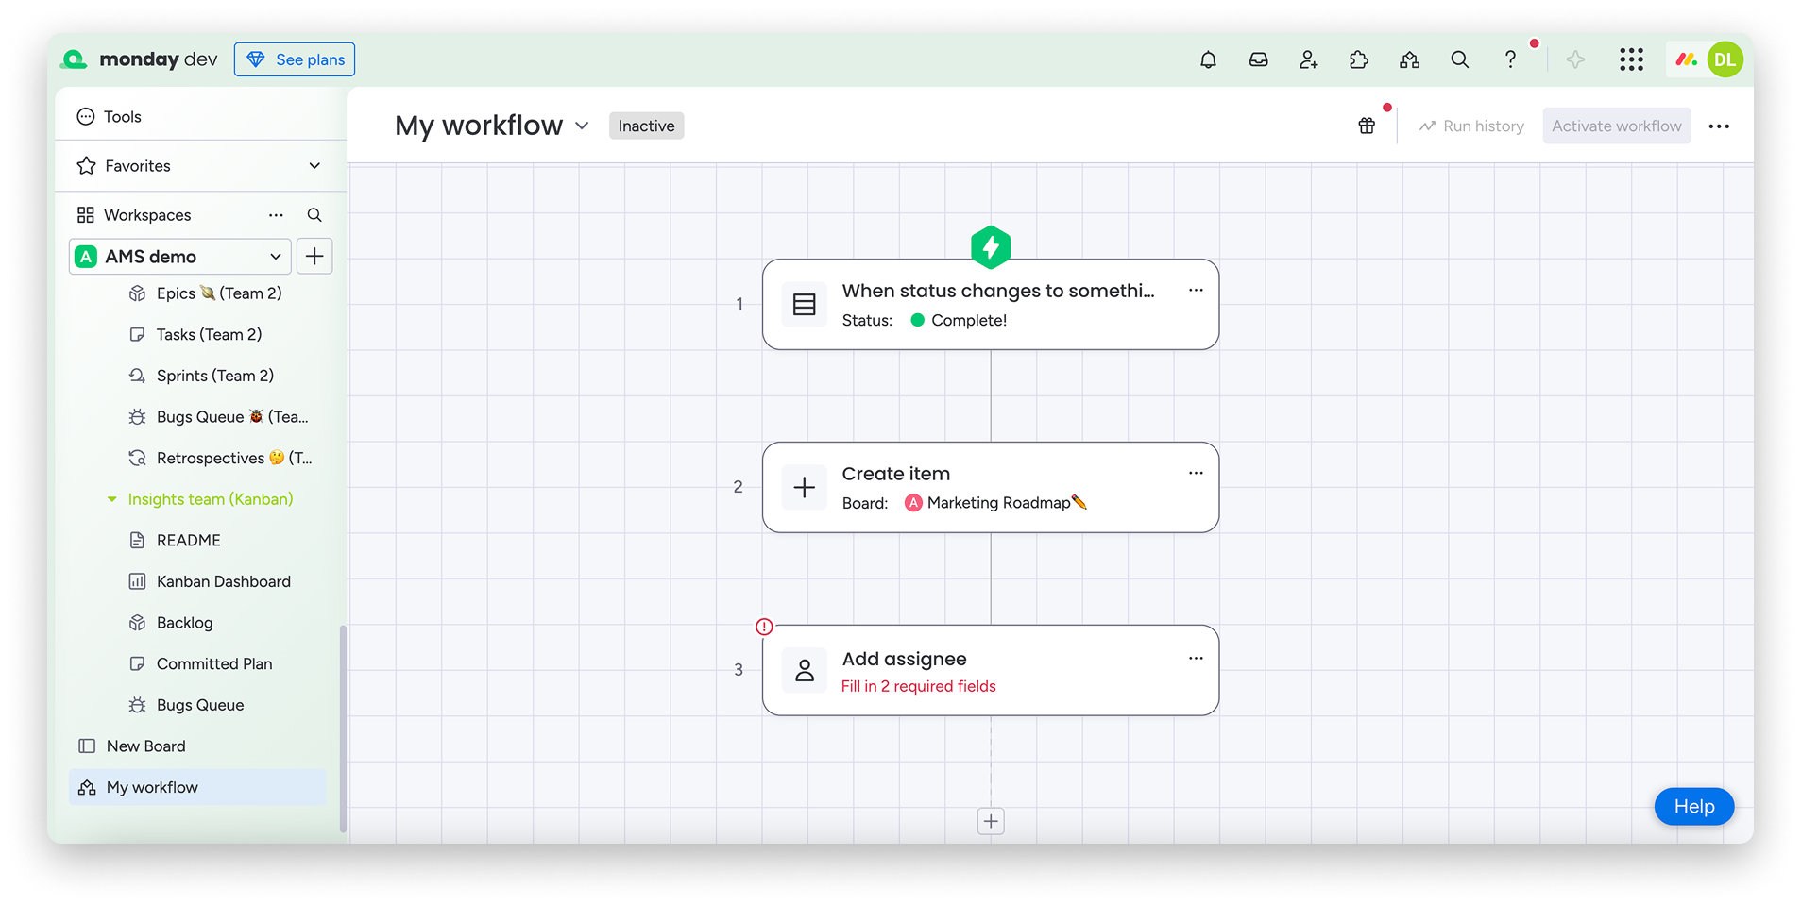Viewport: 1801px width, 905px height.
Task: Open the products switcher grid icon
Action: click(x=1631, y=59)
